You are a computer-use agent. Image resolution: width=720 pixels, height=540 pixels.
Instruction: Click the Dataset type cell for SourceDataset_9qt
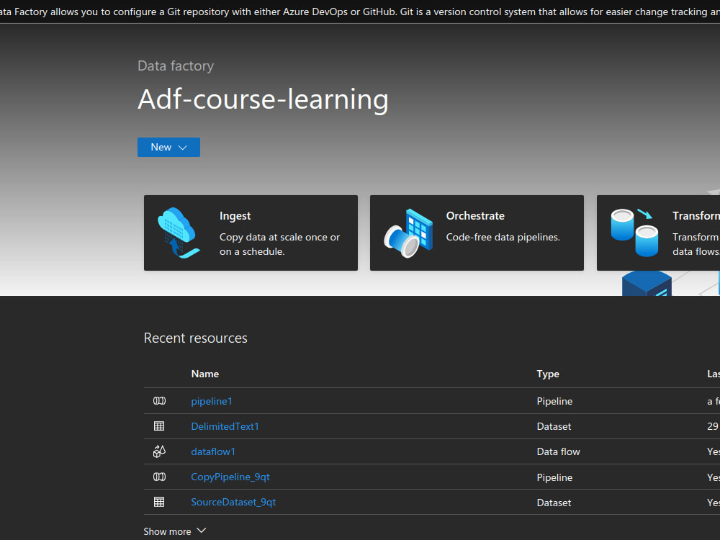tap(554, 503)
